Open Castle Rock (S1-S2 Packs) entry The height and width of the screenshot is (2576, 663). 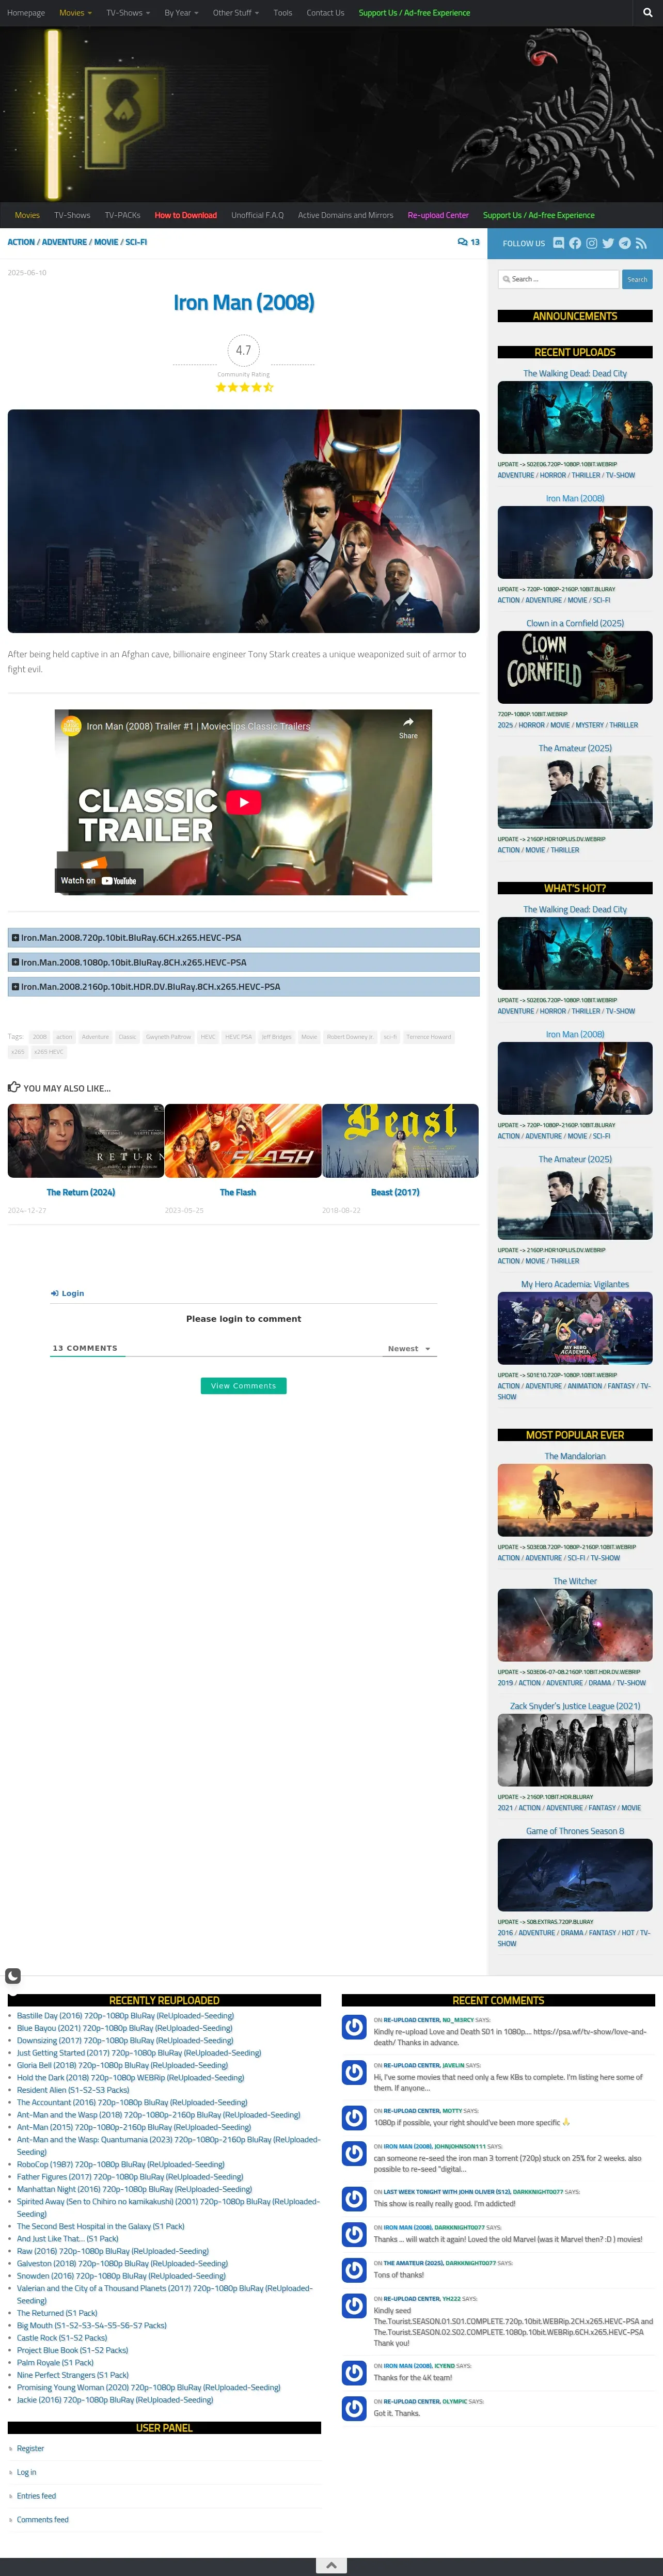(62, 2338)
